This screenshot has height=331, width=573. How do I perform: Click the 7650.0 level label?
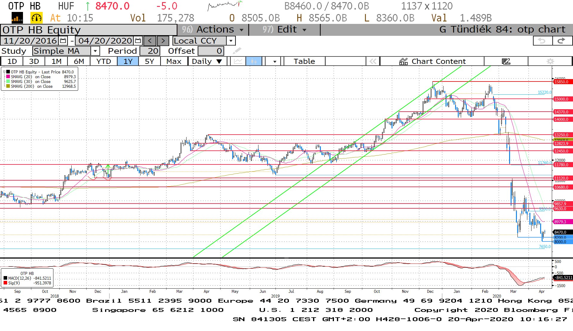(x=545, y=247)
